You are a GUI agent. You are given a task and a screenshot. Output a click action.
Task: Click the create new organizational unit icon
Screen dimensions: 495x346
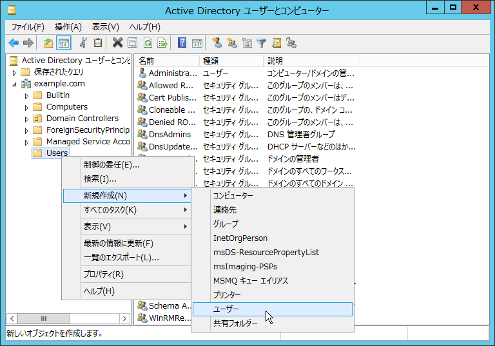click(x=247, y=43)
